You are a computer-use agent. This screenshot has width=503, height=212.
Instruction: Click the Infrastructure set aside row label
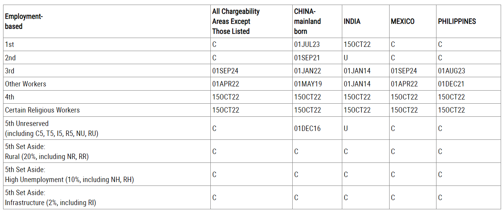click(x=50, y=198)
